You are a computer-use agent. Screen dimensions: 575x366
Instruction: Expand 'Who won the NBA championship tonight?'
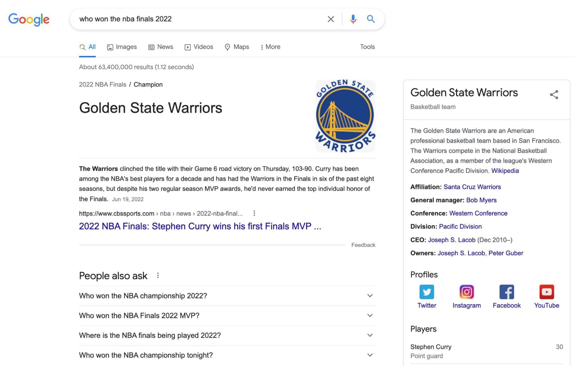click(x=227, y=355)
